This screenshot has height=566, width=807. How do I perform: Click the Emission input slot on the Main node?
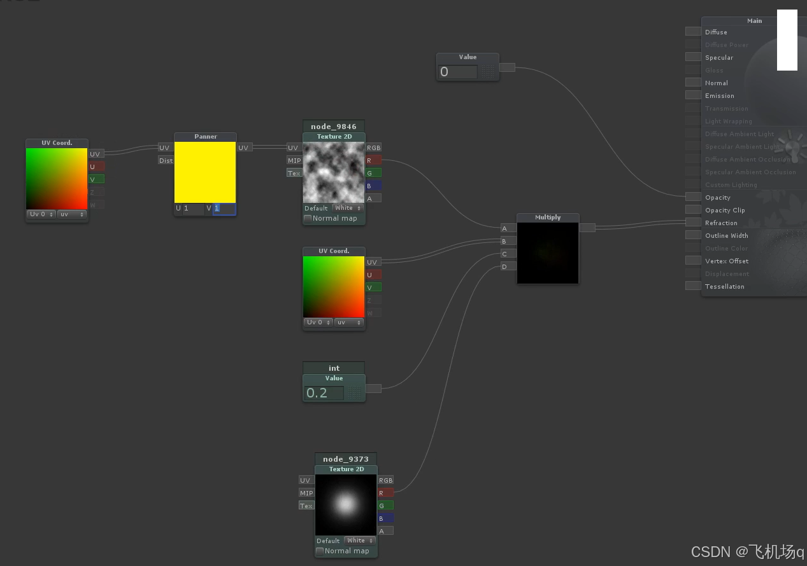click(692, 95)
